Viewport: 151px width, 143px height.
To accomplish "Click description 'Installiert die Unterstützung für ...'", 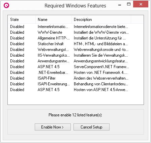I will (100, 38).
